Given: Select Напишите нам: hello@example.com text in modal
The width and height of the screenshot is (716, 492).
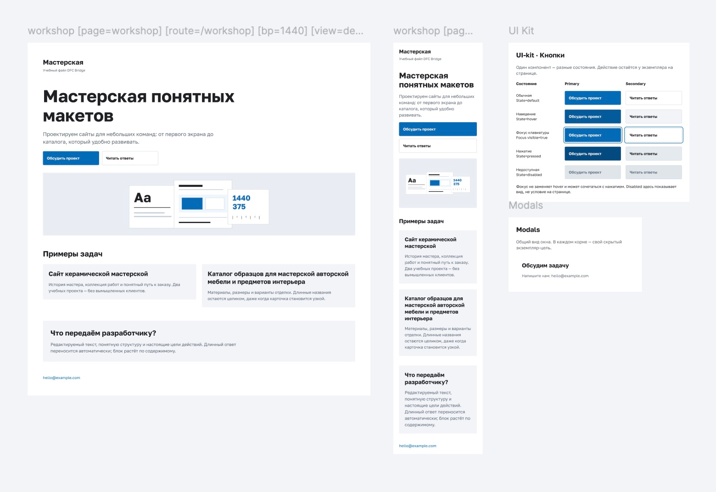Looking at the screenshot, I should [555, 276].
